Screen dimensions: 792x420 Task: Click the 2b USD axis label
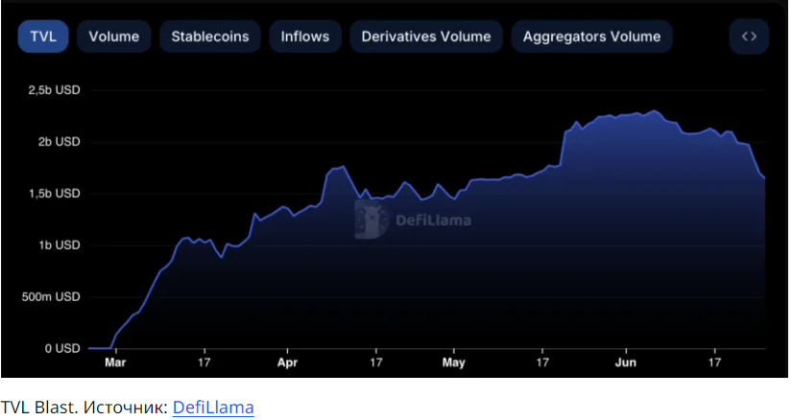[60, 142]
